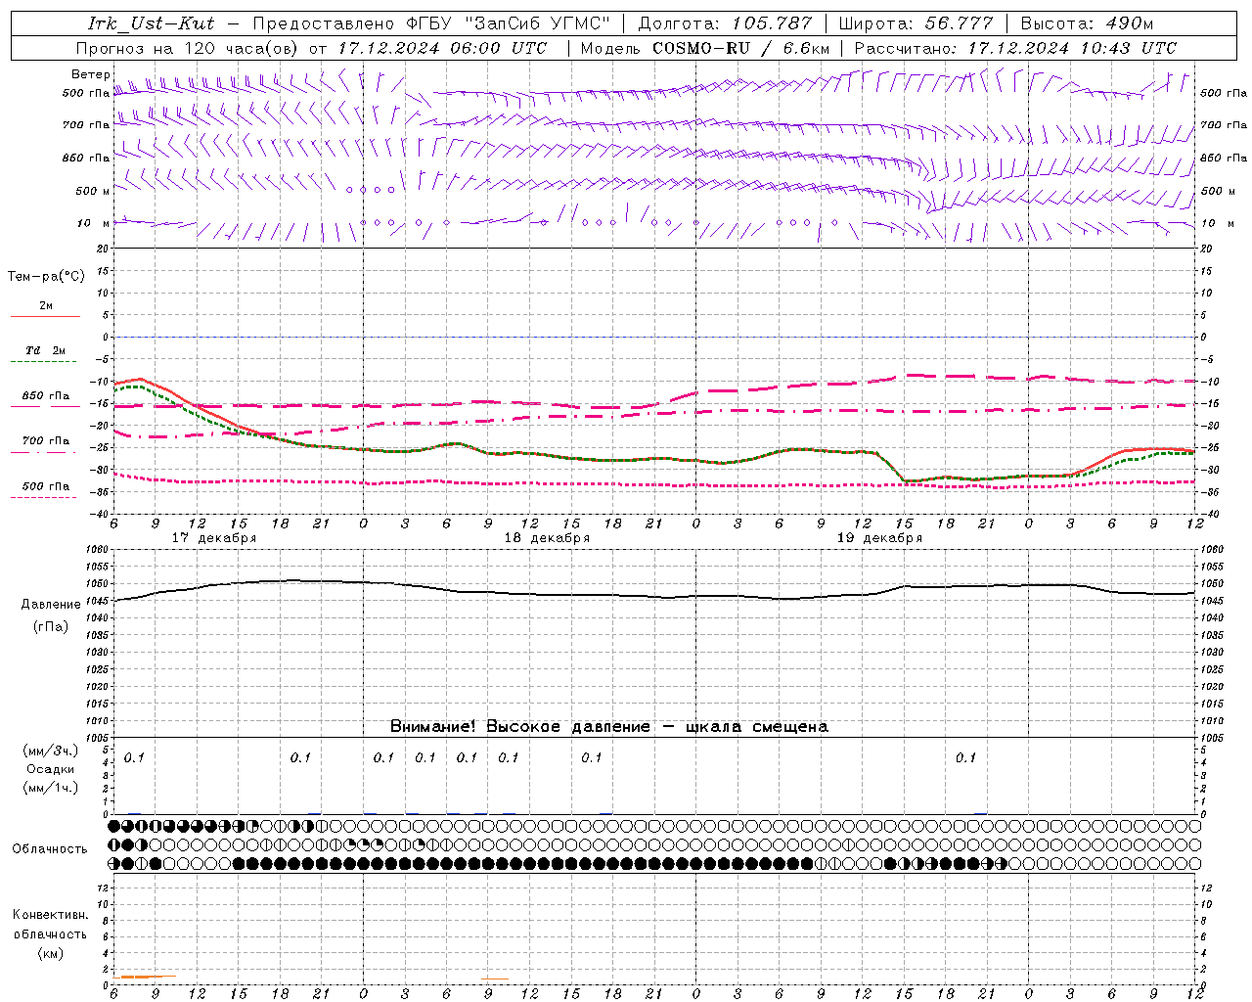Click the date label 19 декабря
This screenshot has width=1252, height=1002.
tap(879, 538)
